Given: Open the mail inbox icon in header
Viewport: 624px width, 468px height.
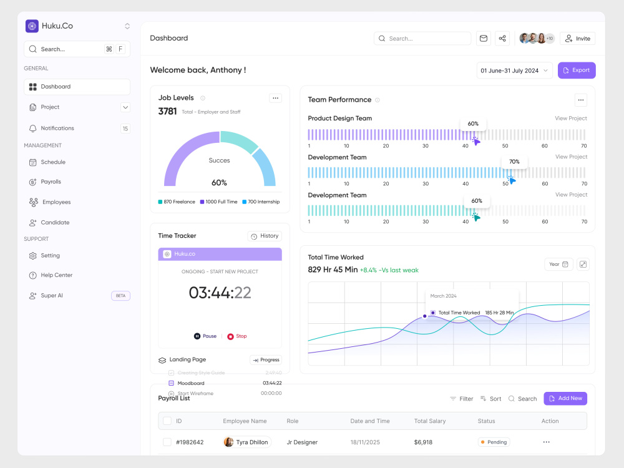Looking at the screenshot, I should pyautogui.click(x=484, y=39).
